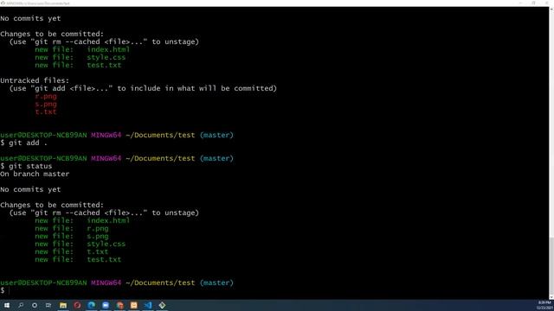Screen dimensions: 554x311
Task: Click the staged green r.png entry
Action: (x=98, y=228)
